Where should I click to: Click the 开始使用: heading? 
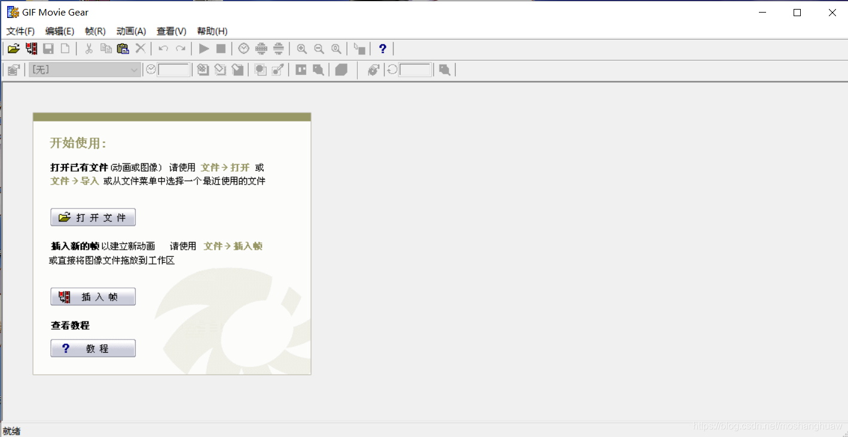tap(78, 143)
